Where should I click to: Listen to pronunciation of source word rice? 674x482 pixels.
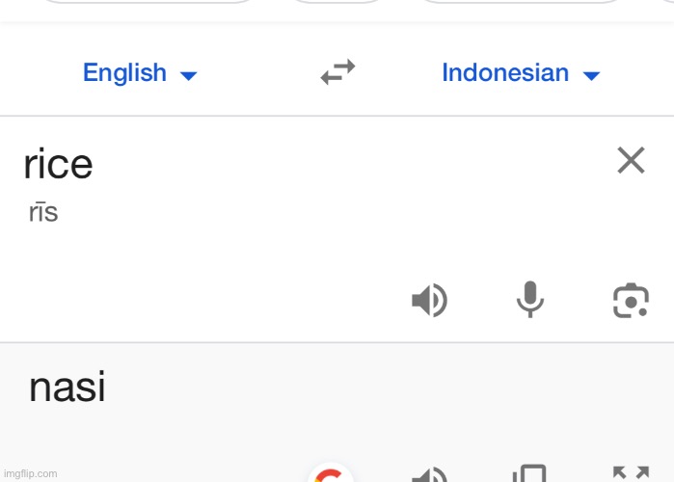point(429,300)
